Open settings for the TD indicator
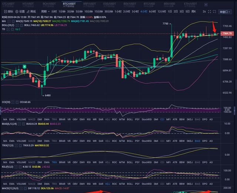 tap(8, 29)
